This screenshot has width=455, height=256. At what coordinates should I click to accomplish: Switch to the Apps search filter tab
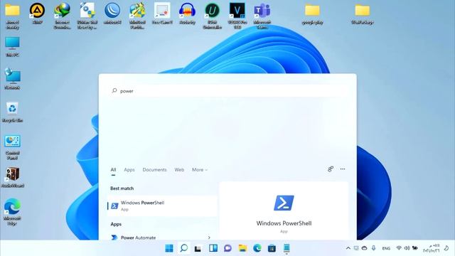[129, 170]
